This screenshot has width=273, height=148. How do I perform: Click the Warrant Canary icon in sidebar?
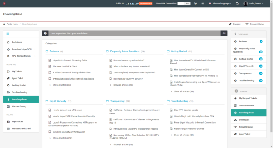click(8, 106)
